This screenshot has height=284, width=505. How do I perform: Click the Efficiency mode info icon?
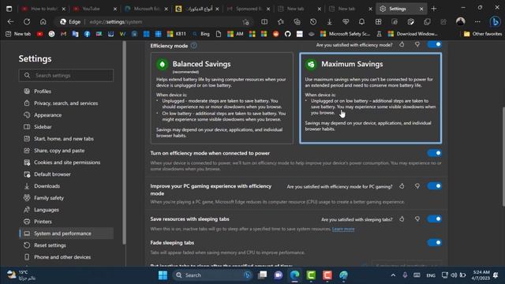tap(193, 46)
